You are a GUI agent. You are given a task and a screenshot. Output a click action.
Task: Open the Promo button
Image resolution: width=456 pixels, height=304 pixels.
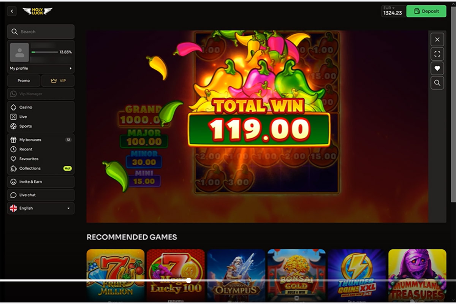24,81
